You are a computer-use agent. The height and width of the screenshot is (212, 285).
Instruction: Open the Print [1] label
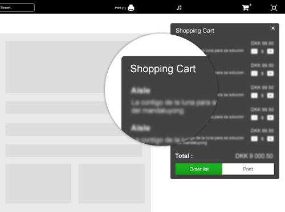coord(120,8)
